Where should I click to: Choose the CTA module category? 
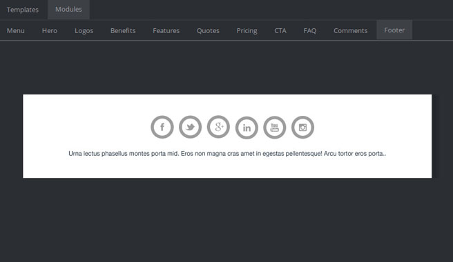click(x=280, y=30)
